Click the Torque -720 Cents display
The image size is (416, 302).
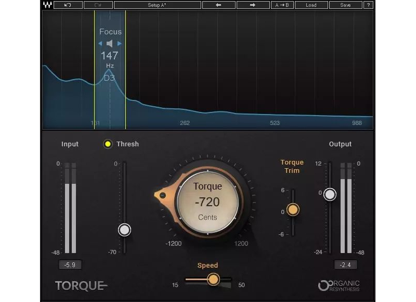point(207,202)
